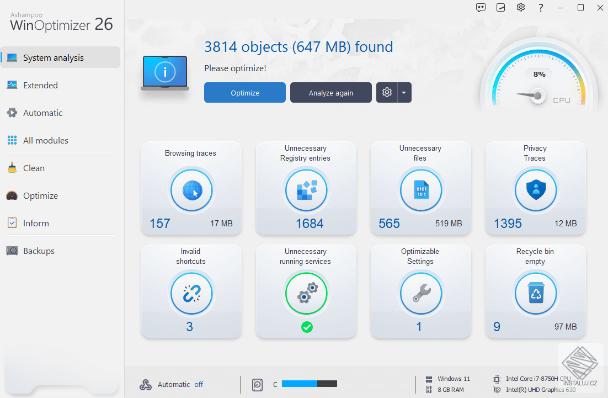Screen dimensions: 608x398
Task: Go to the Automatic sidebar section
Action: (61, 113)
